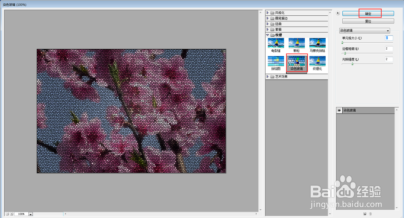
Task: Expand the 画笔描边 filter folder
Action: pyautogui.click(x=268, y=18)
